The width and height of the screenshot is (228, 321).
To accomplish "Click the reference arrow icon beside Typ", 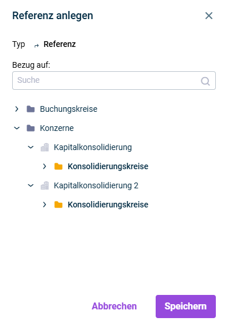I will tap(36, 45).
